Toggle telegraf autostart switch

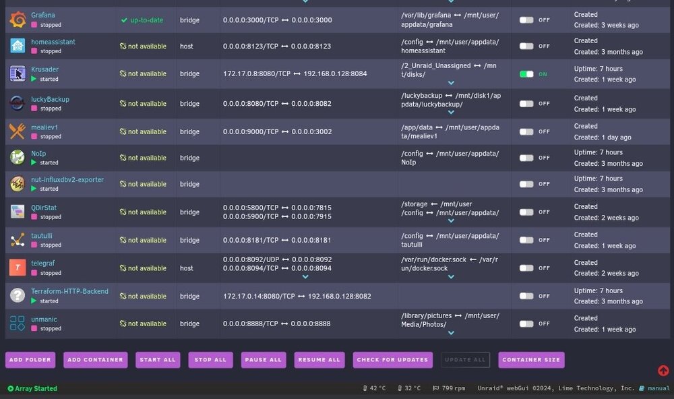click(x=526, y=268)
